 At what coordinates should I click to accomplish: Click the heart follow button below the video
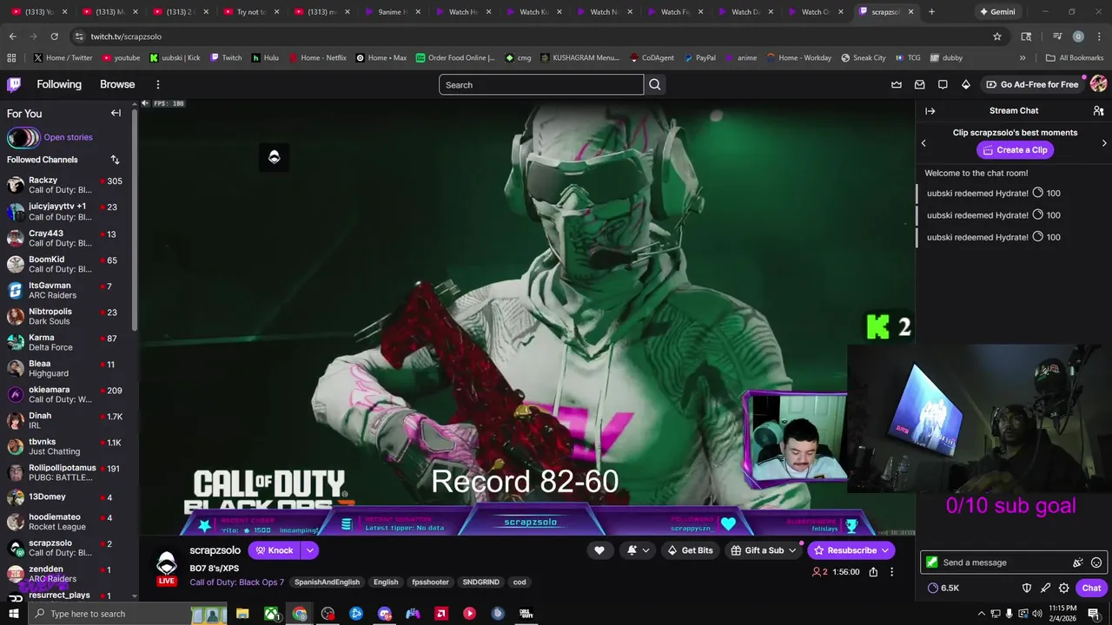coord(599,550)
